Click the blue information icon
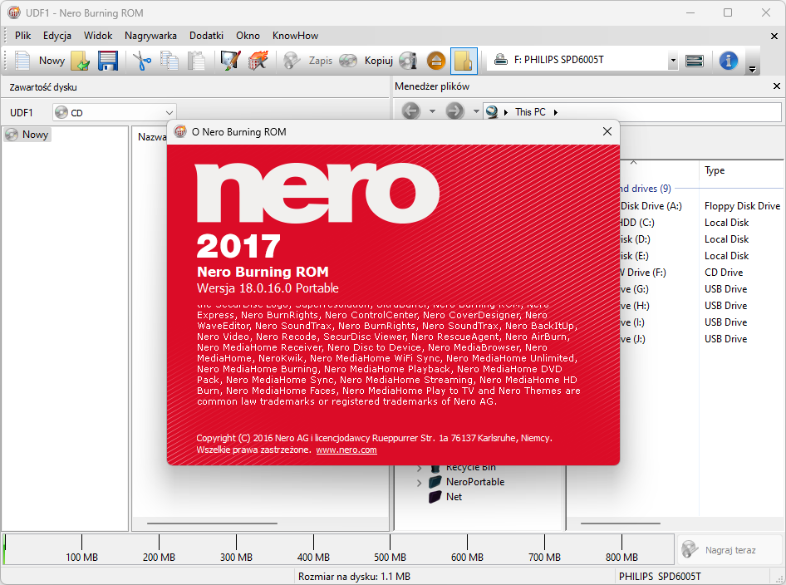The image size is (786, 585). coord(729,61)
